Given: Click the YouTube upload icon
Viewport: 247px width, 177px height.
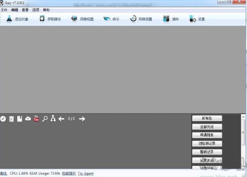Looking at the screenshot, I should point(36,118).
